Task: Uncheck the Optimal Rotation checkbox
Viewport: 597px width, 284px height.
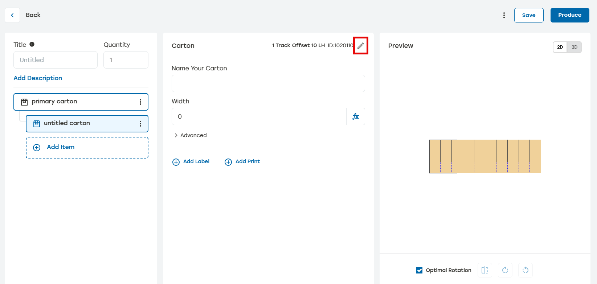Action: (x=420, y=270)
